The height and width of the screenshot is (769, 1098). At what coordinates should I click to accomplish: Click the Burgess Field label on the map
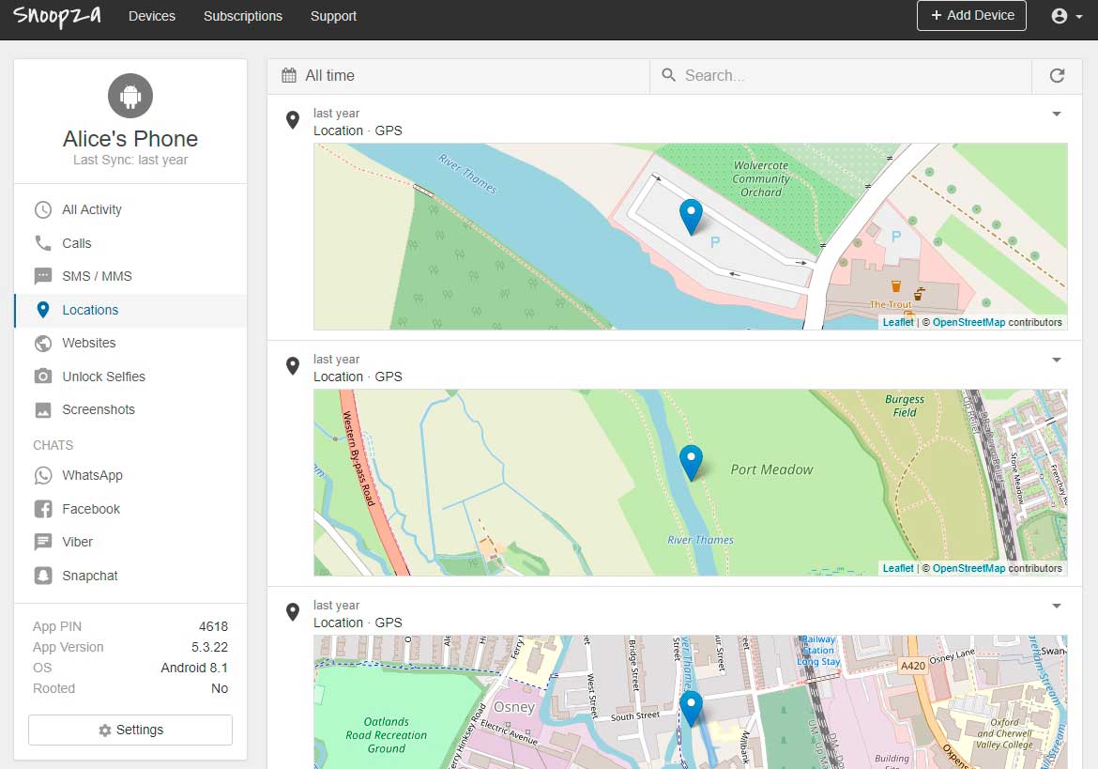(x=905, y=406)
